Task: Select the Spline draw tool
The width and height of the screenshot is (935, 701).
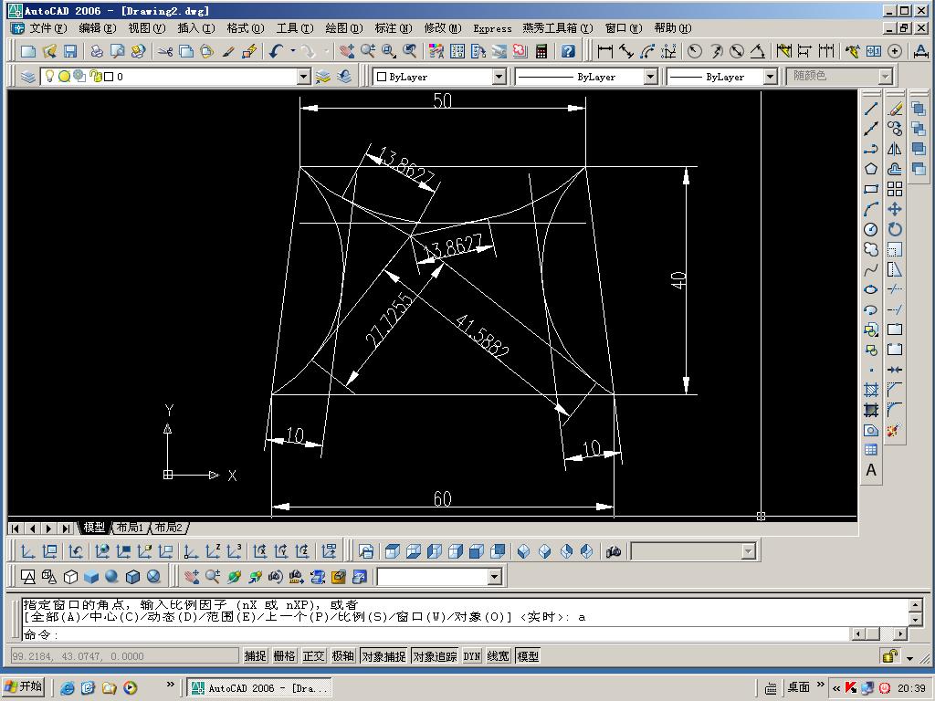Action: click(x=871, y=269)
